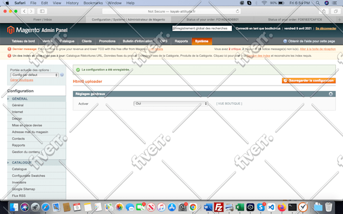Screen dimensions: 343x214
Task: Select Gestion du contenu sidebar item
Action: pyautogui.click(x=36, y=152)
